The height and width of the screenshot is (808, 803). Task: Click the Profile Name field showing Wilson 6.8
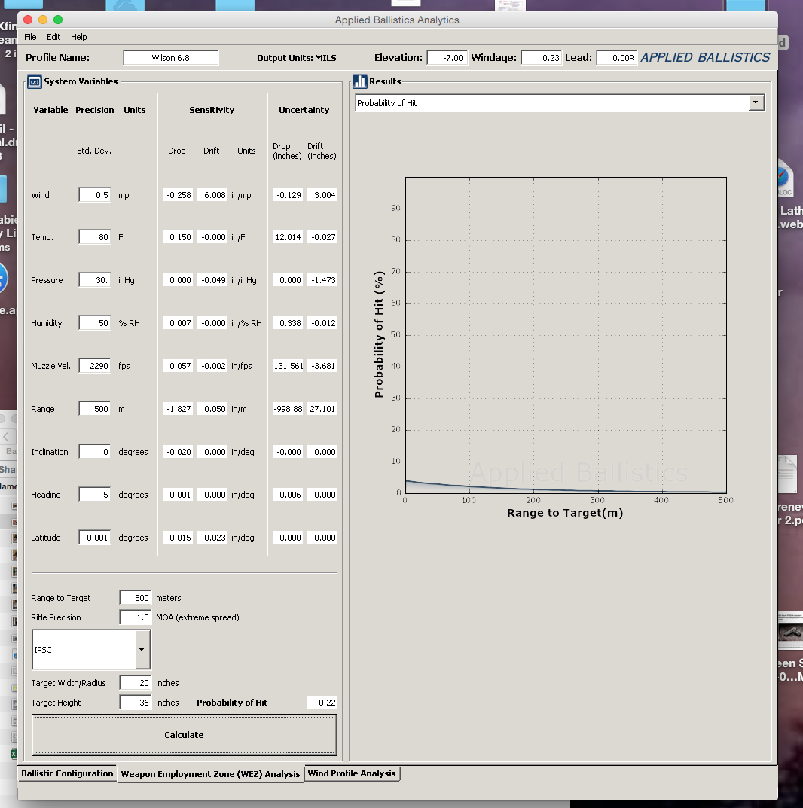coord(170,58)
